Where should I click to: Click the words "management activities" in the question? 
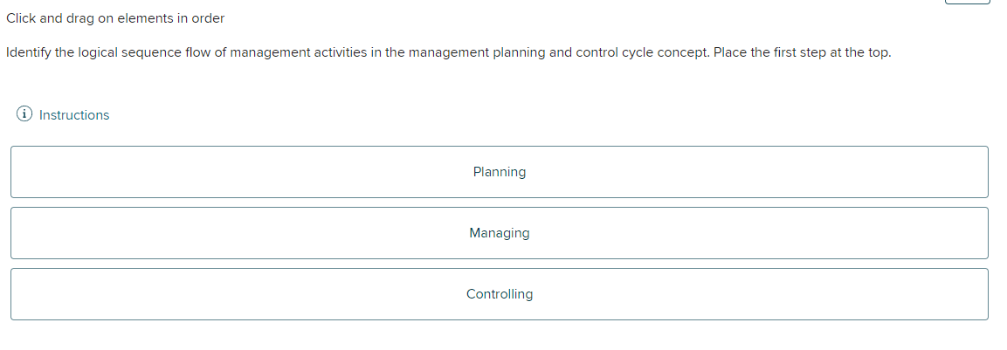(300, 52)
